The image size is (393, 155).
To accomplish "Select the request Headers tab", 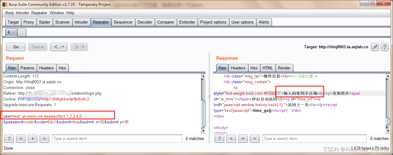I will tap(46, 68).
